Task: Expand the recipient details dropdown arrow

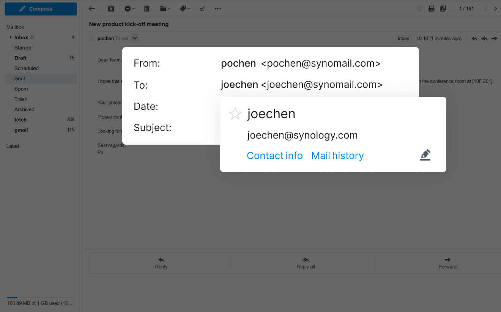Action: [x=135, y=38]
